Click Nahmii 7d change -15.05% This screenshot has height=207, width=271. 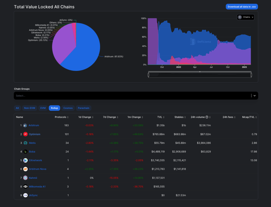[114, 178]
